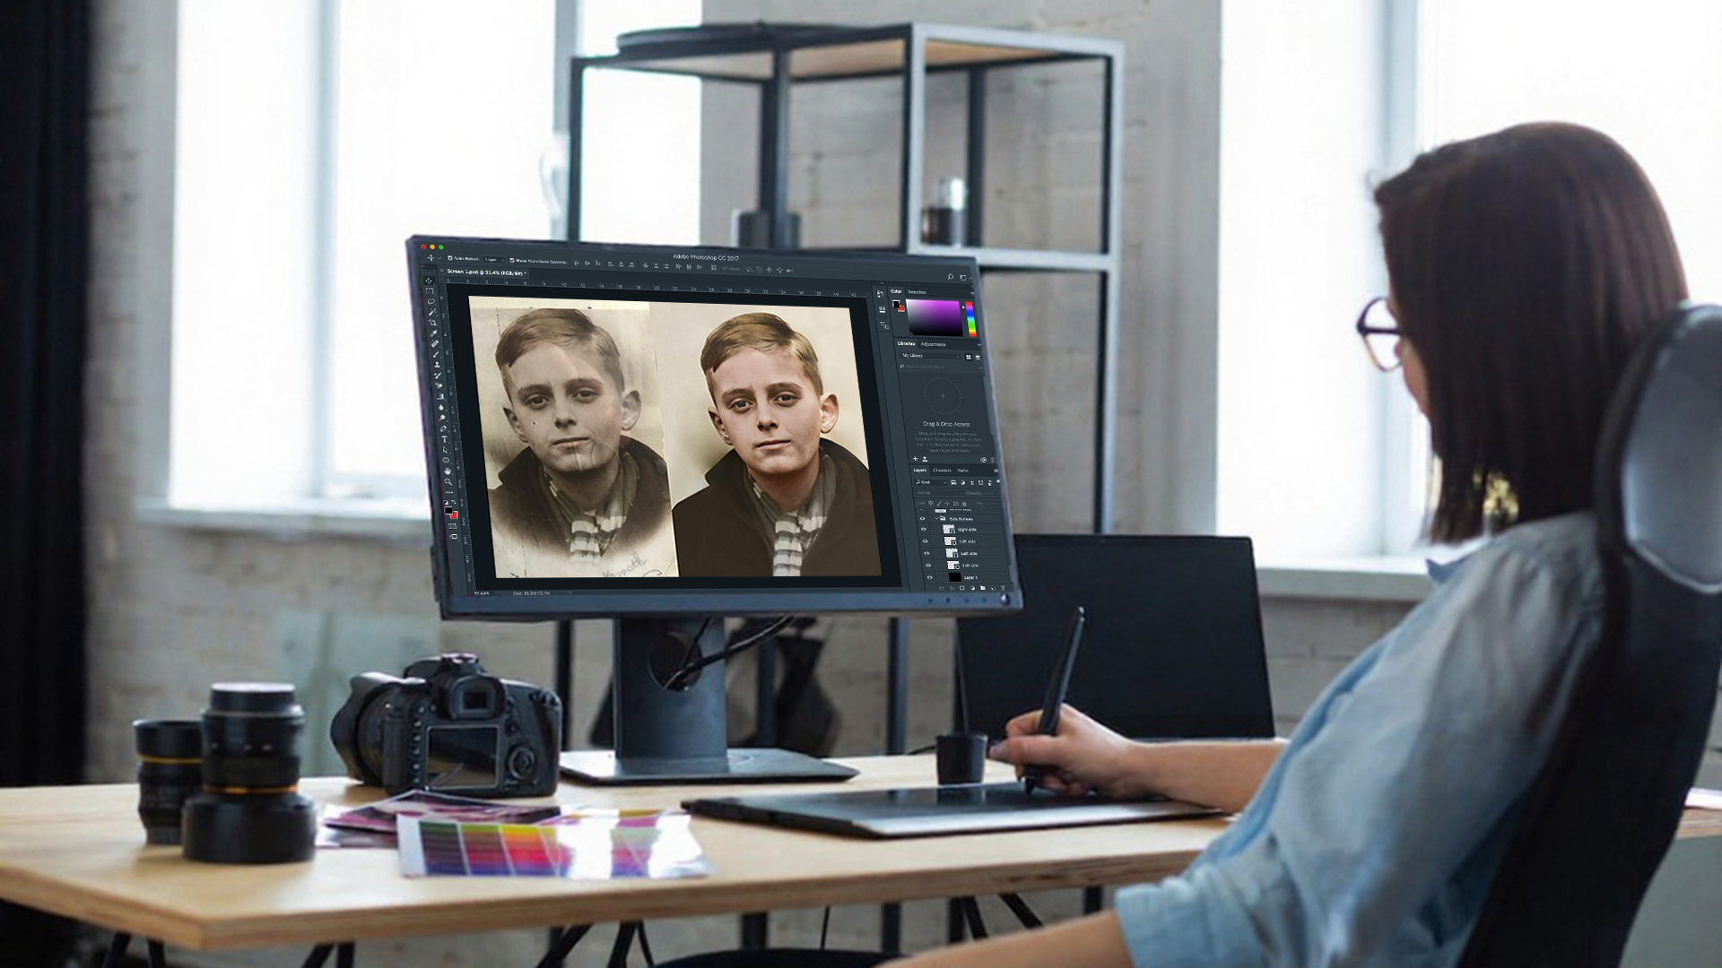Viewport: 1722px width, 968px height.
Task: Switch to the Adjustments tab
Action: [934, 344]
